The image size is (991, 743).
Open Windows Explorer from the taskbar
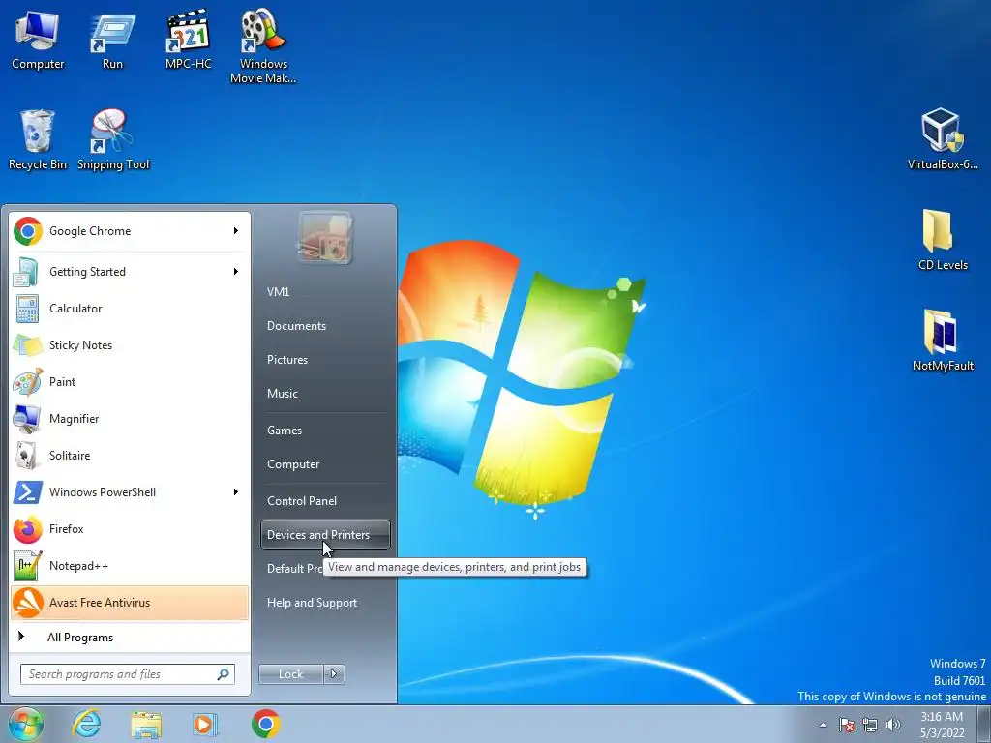tap(146, 724)
